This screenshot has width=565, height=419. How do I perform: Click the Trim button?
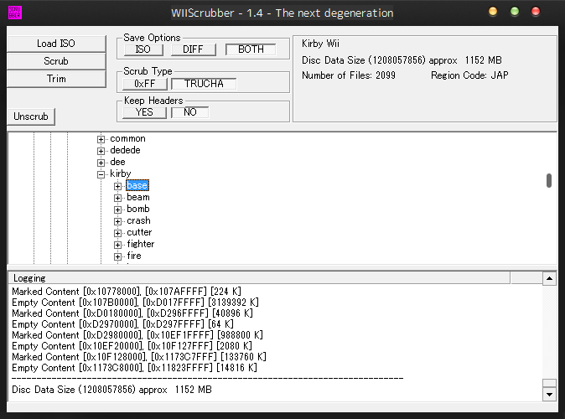coord(56,79)
